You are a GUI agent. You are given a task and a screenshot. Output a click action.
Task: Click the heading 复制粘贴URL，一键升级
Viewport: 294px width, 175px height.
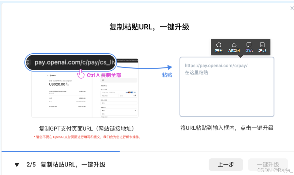tap(149, 27)
